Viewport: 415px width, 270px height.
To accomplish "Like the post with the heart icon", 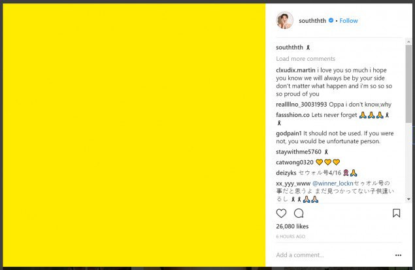I will [x=281, y=213].
